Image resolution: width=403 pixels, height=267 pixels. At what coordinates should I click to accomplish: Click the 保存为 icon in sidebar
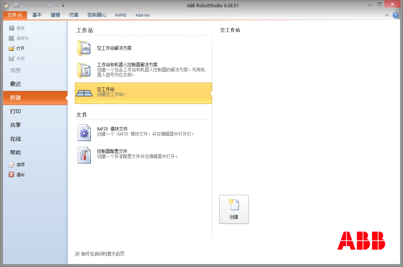tap(12, 38)
